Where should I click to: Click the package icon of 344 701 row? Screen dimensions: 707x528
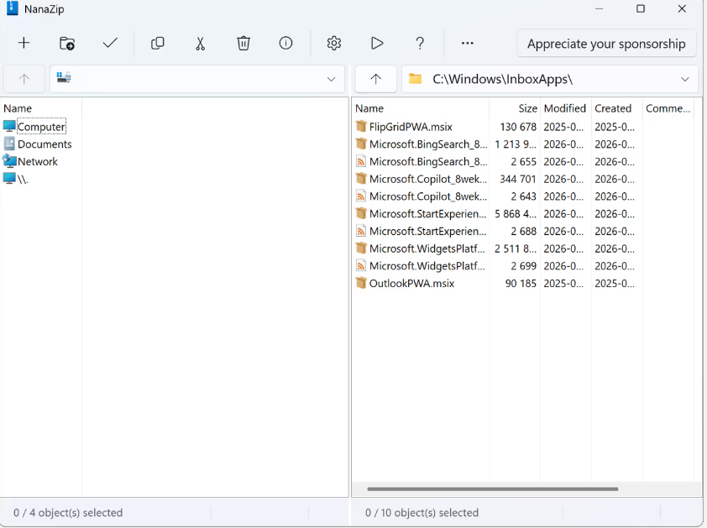click(x=361, y=178)
